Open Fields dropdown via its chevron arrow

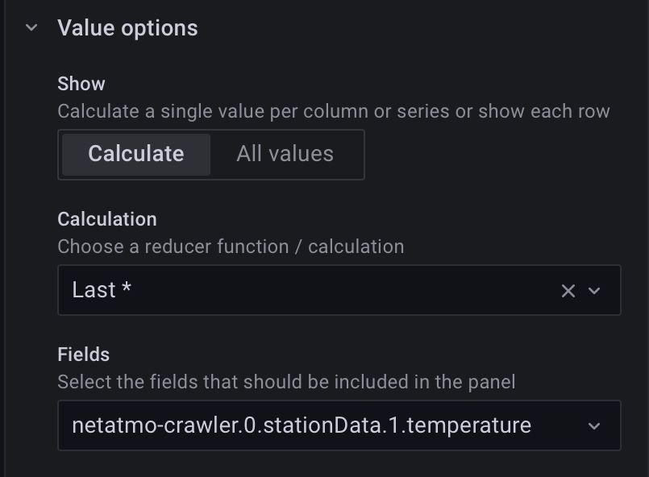coord(595,425)
